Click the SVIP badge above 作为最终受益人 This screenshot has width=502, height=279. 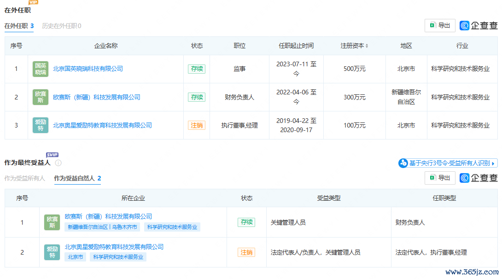[52, 155]
